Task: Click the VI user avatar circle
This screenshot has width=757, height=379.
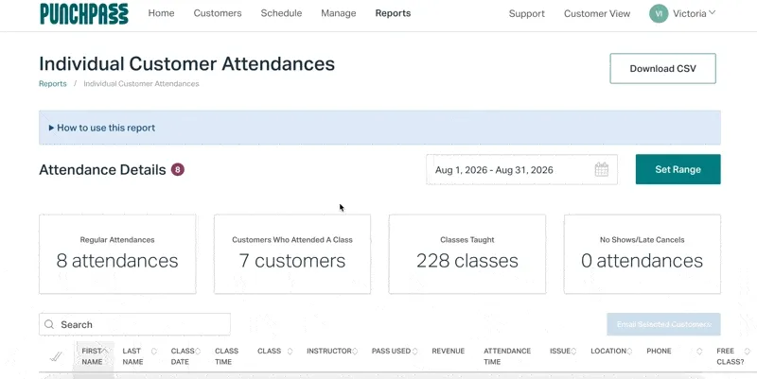Action: [659, 13]
